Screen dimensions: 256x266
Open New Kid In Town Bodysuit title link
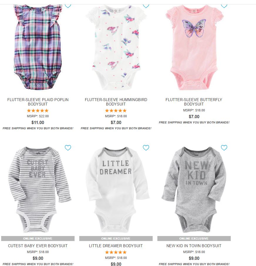click(194, 246)
